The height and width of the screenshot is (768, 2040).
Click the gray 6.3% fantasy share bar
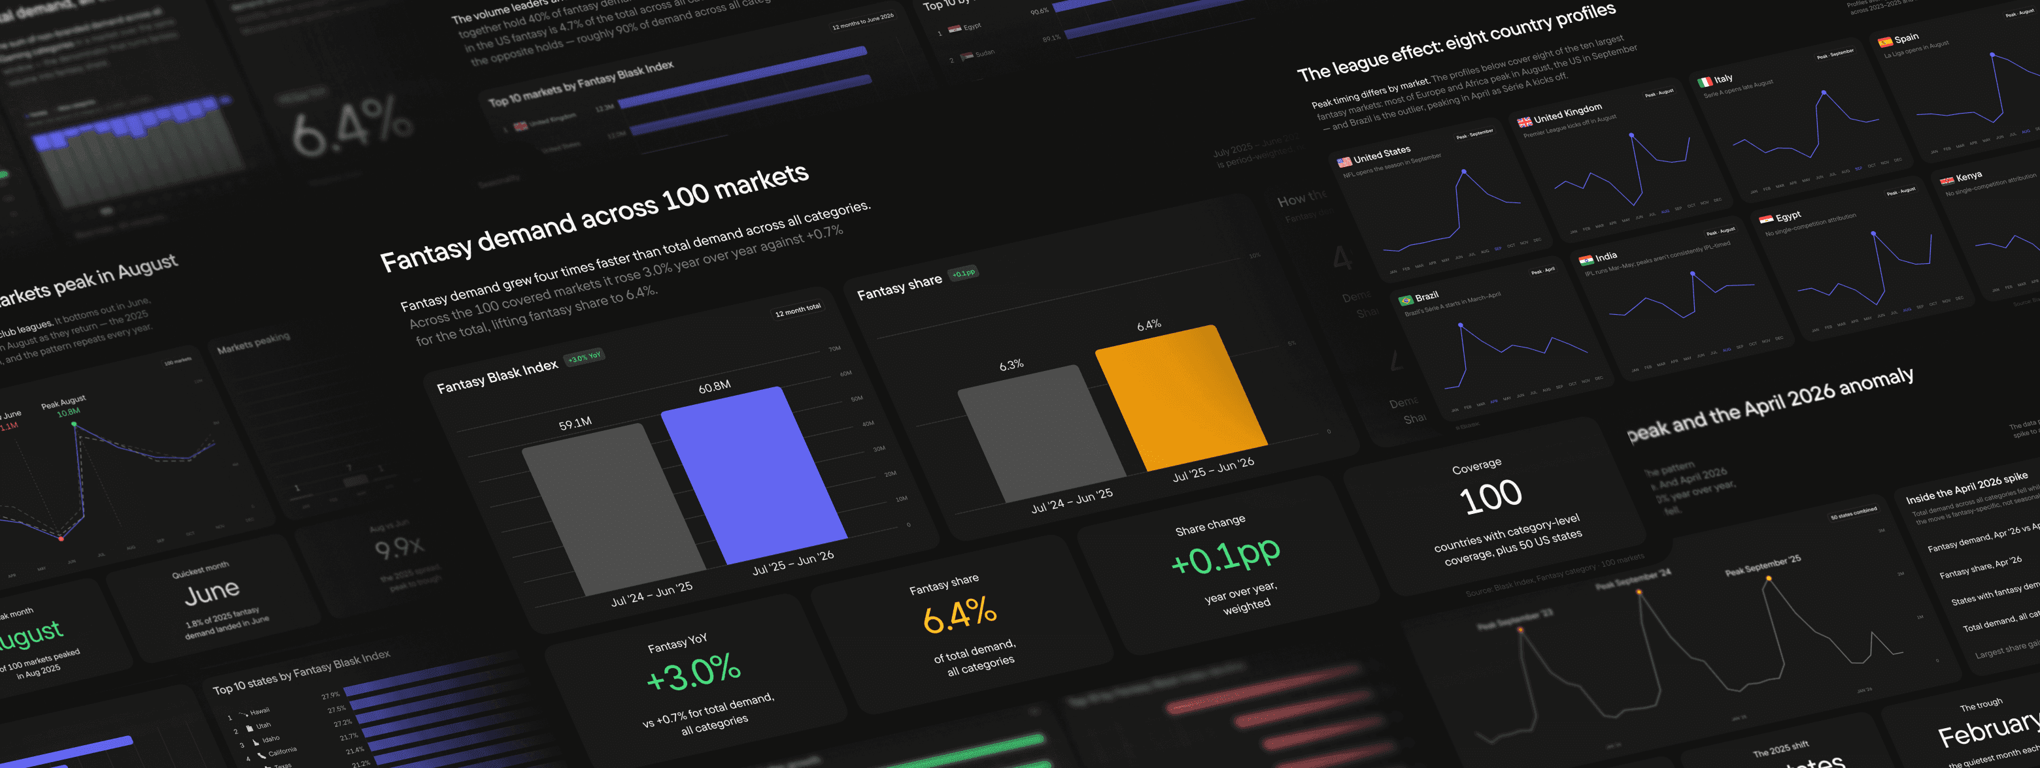(1042, 432)
